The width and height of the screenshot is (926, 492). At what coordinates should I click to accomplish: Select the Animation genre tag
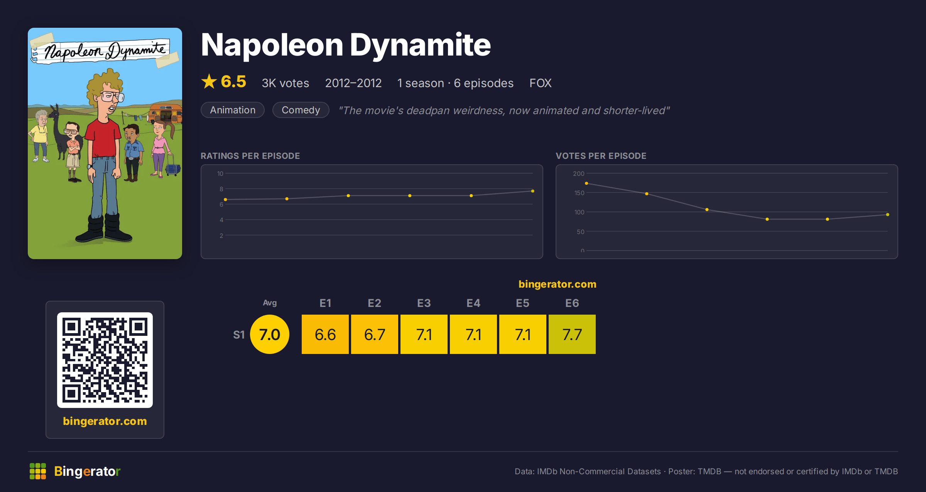(x=233, y=110)
